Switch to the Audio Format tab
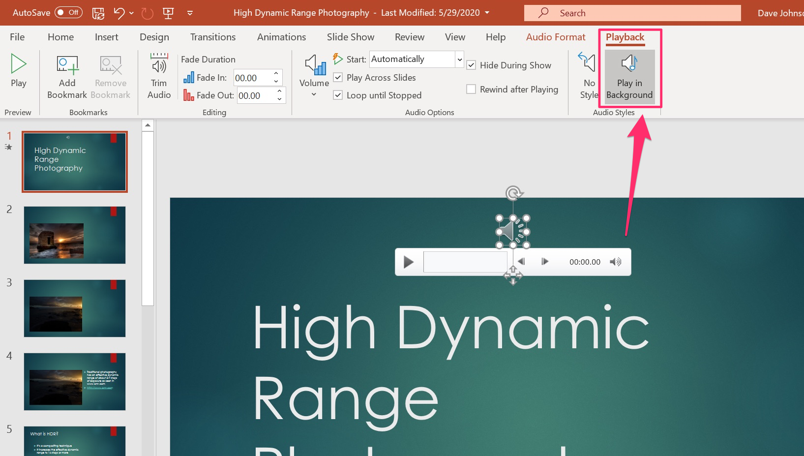804x456 pixels. (556, 37)
